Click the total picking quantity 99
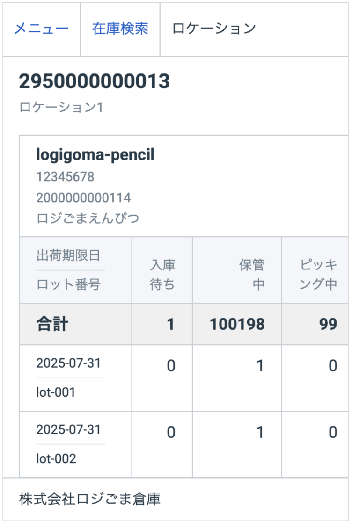Viewport: 352px width, 523px height. coord(328,325)
